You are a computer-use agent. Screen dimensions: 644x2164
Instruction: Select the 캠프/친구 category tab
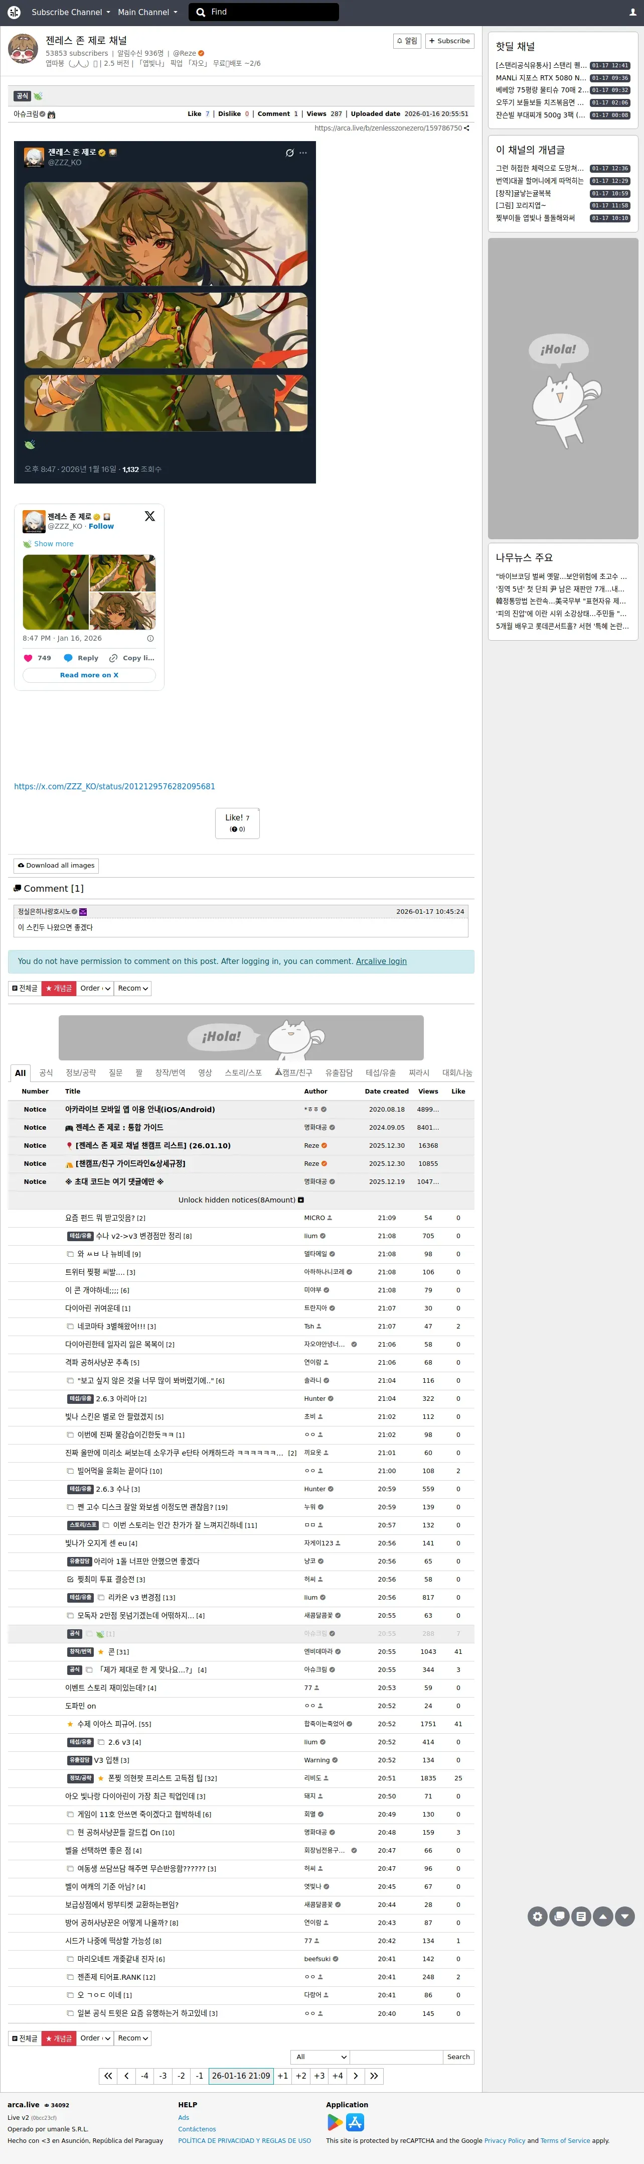(x=294, y=1073)
